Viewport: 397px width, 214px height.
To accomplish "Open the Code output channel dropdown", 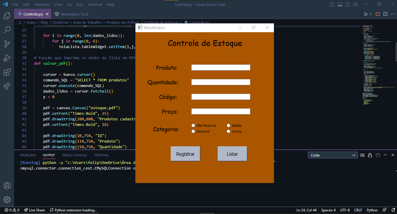I will [x=332, y=155].
